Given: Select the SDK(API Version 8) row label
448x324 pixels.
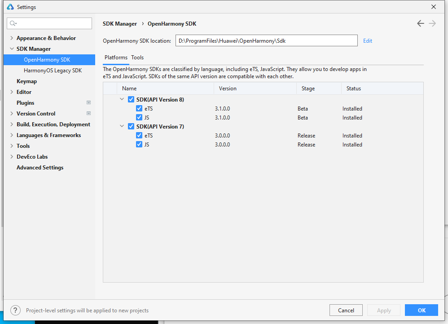Looking at the screenshot, I should click(x=160, y=99).
